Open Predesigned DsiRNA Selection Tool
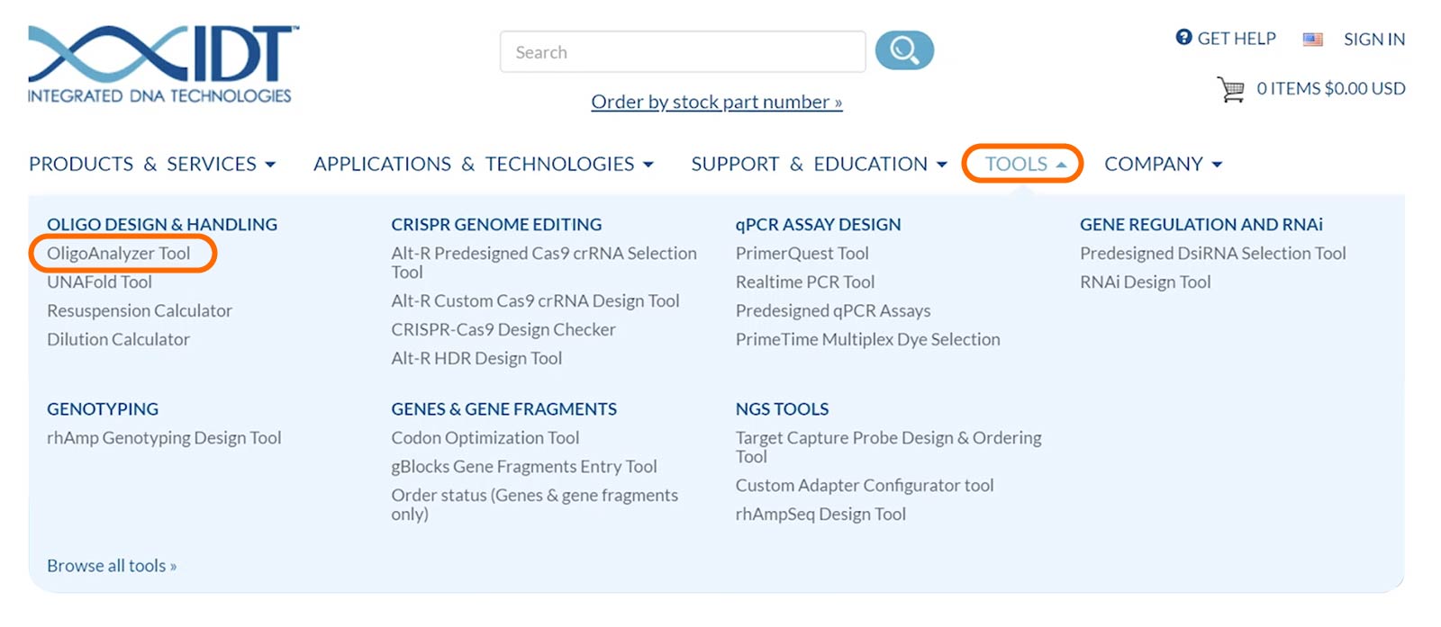This screenshot has height=627, width=1441. click(1213, 253)
